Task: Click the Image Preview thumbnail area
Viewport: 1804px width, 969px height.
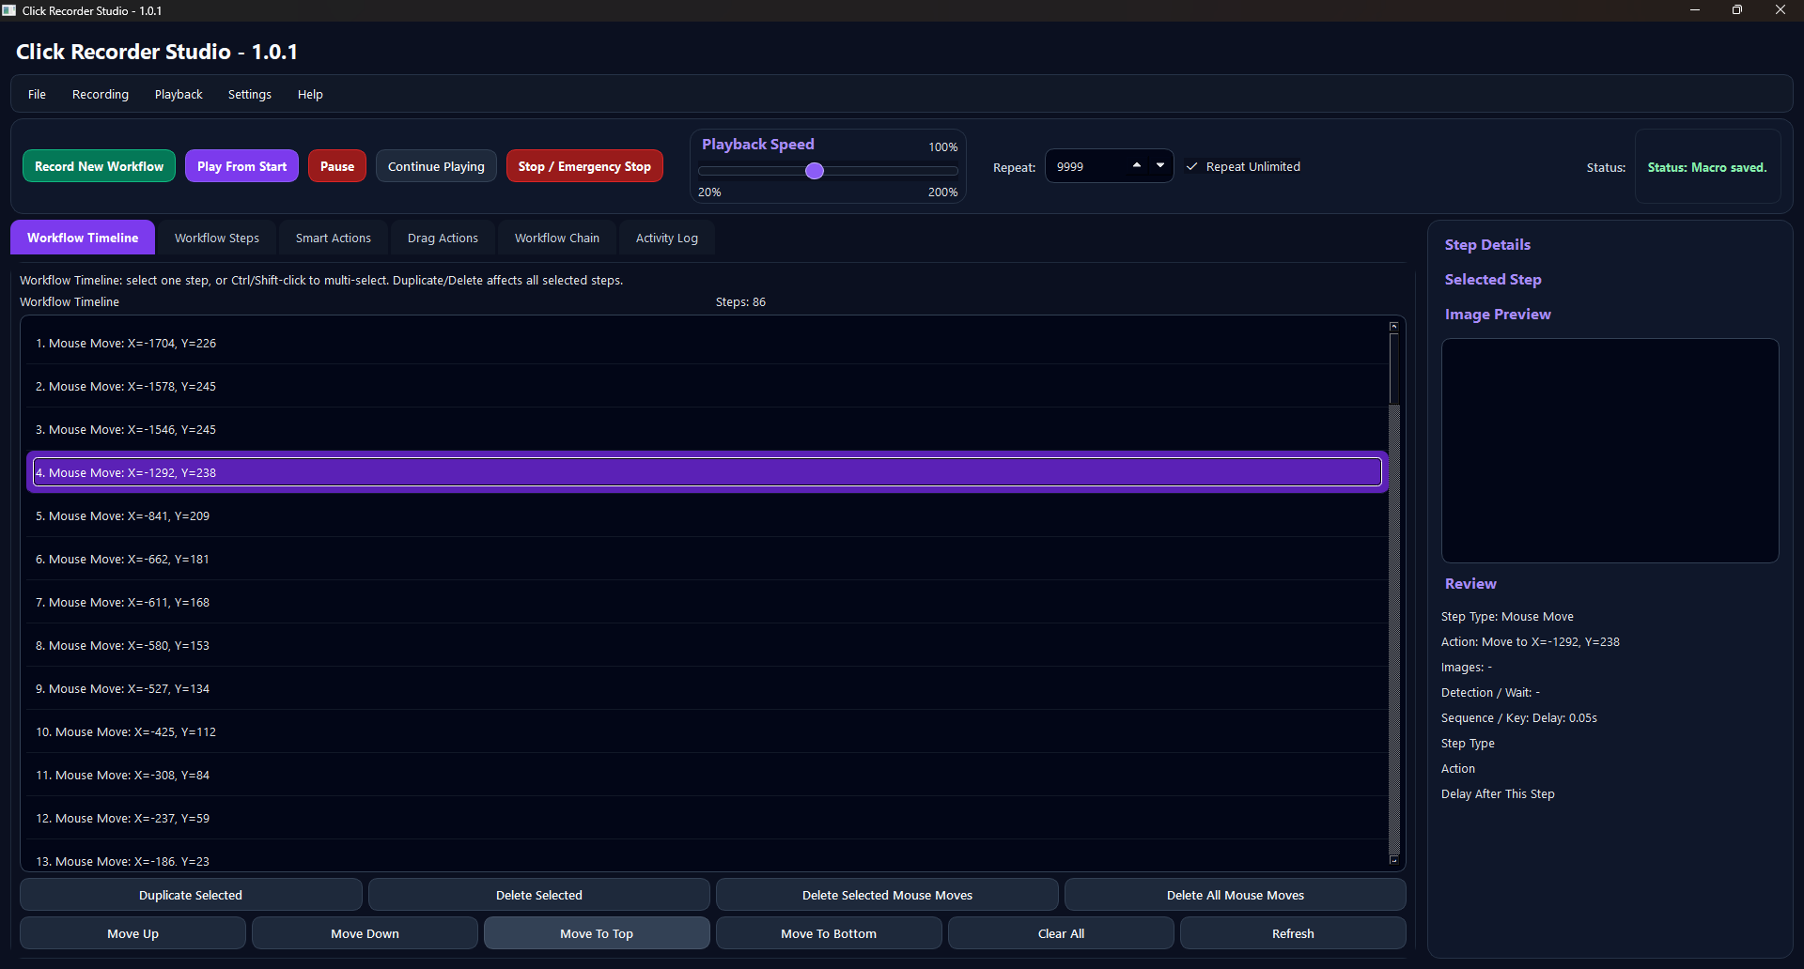Action: [x=1610, y=451]
